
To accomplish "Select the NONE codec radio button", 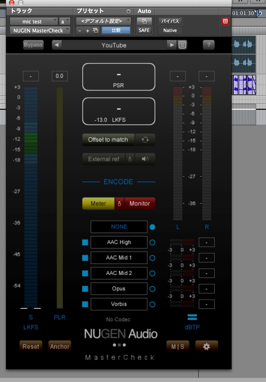I will click(x=152, y=227).
